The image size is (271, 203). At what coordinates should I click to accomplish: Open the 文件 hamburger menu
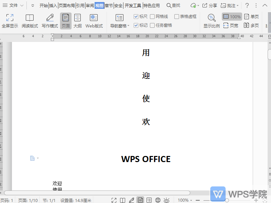(x=5, y=5)
